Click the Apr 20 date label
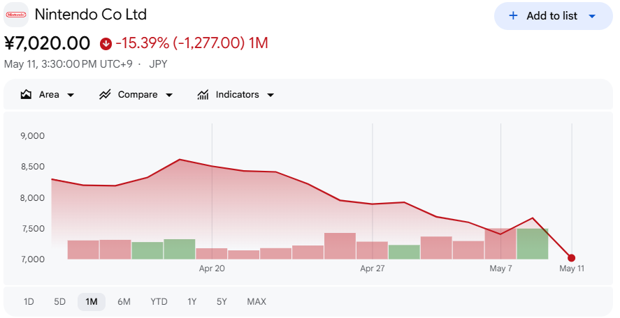 coord(212,268)
